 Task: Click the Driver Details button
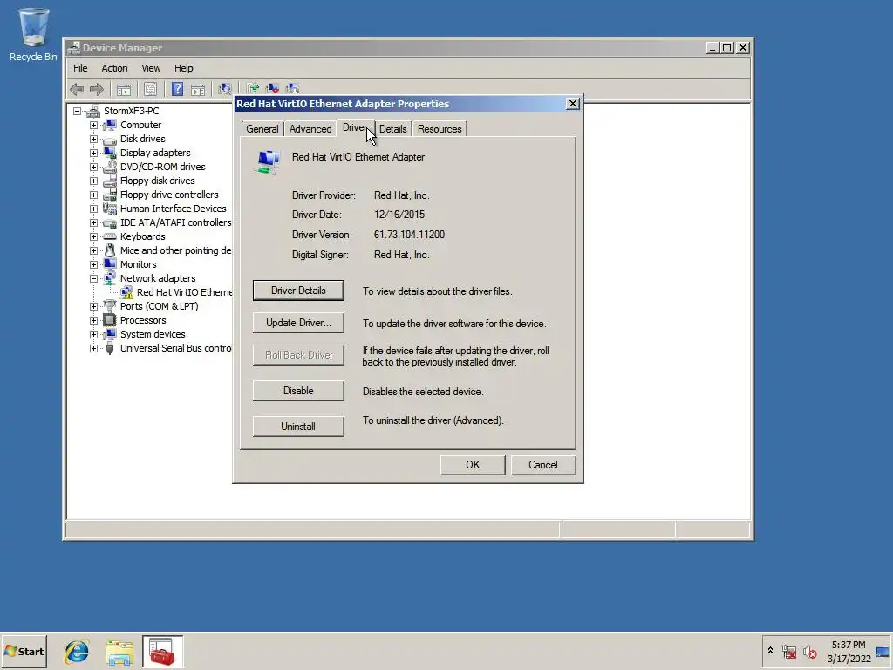coord(298,291)
